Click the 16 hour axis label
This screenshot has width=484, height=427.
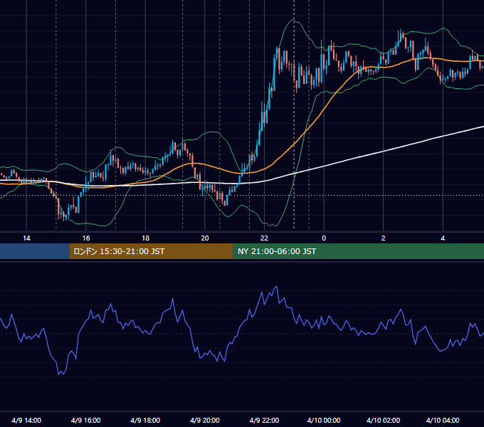coord(86,238)
